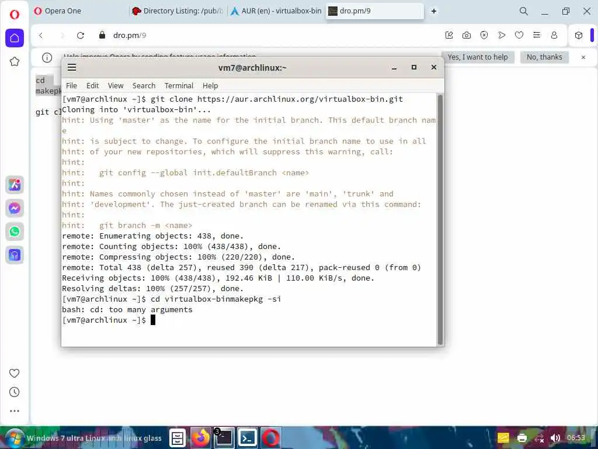Click the 06:53 taskbar clock
Image resolution: width=598 pixels, height=449 pixels.
point(575,438)
